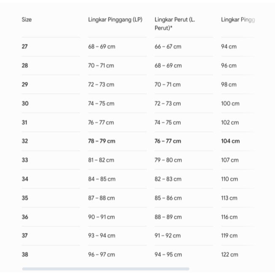Click the 96 – 97 cm waist cell
The height and width of the screenshot is (275, 275).
(102, 254)
